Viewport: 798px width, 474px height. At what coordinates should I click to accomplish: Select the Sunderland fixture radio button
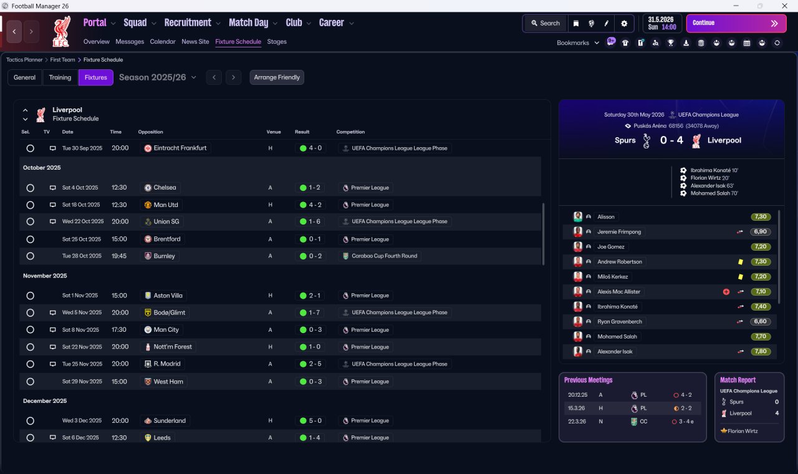point(30,421)
